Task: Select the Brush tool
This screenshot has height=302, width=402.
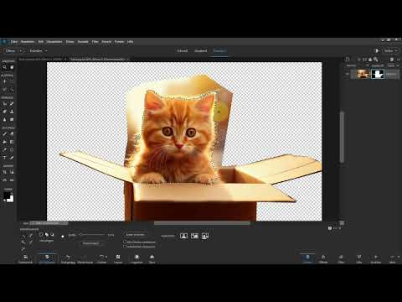Action: 5,134
